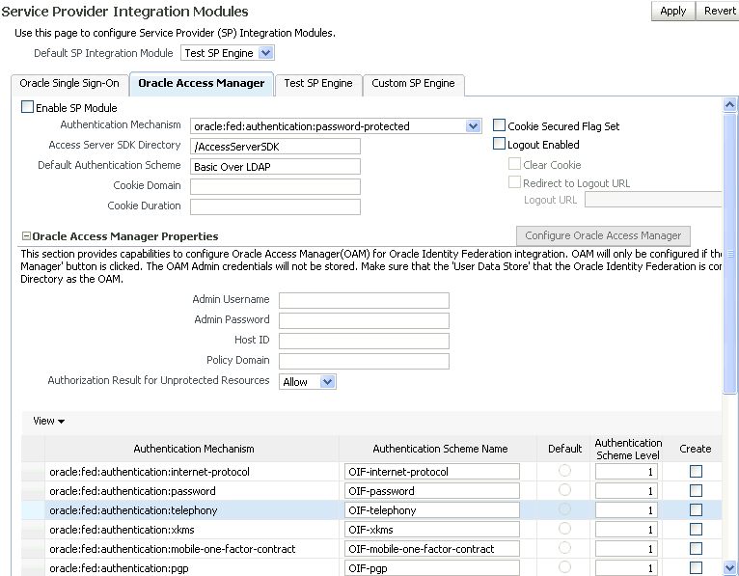Open the Custom SP Engine tab
This screenshot has height=576, width=739.
coord(413,84)
